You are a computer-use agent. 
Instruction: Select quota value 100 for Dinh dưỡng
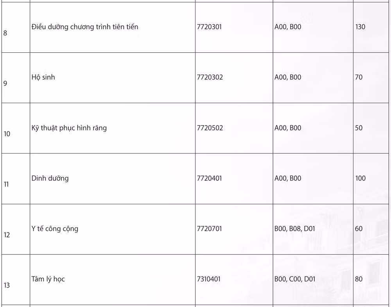(x=361, y=178)
